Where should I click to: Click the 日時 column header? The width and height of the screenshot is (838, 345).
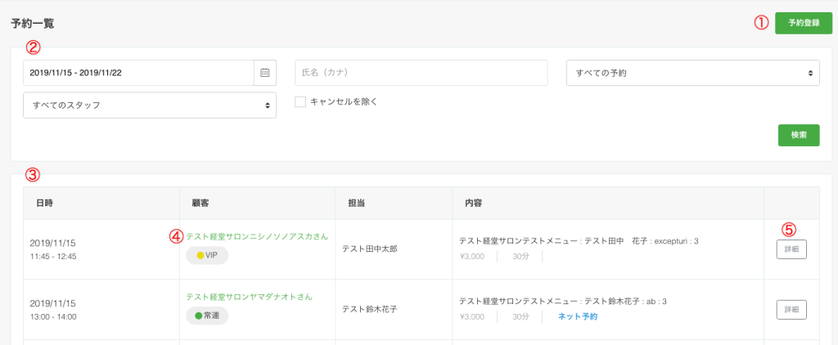tap(45, 203)
